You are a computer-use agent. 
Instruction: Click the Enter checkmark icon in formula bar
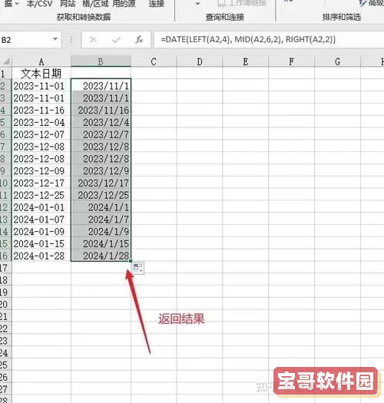click(x=116, y=40)
